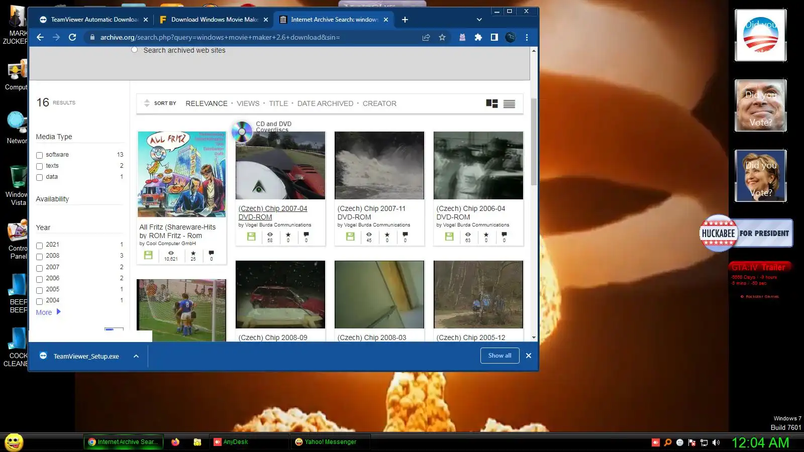Viewport: 804px width, 452px height.
Task: Open a new browser tab
Action: [x=405, y=20]
